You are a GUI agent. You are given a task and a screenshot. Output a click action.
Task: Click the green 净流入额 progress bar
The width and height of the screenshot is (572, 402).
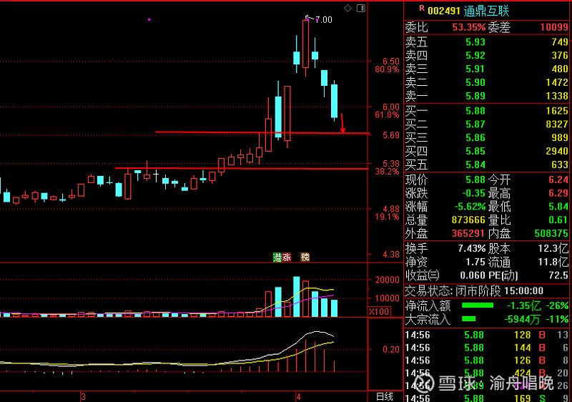pos(478,305)
